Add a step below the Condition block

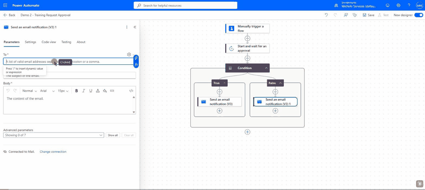[x=247, y=132]
